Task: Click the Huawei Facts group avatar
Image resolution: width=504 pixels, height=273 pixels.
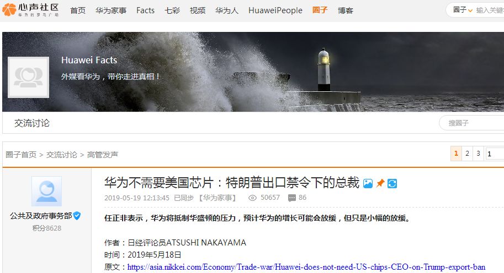Action: (28, 77)
